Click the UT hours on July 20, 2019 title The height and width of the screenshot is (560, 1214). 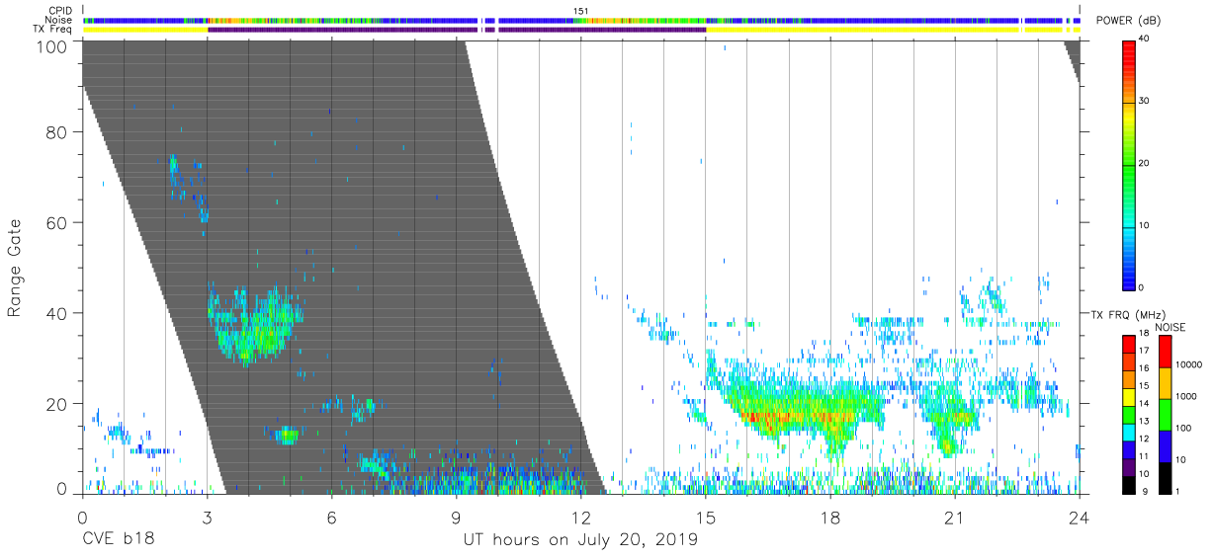click(x=580, y=540)
